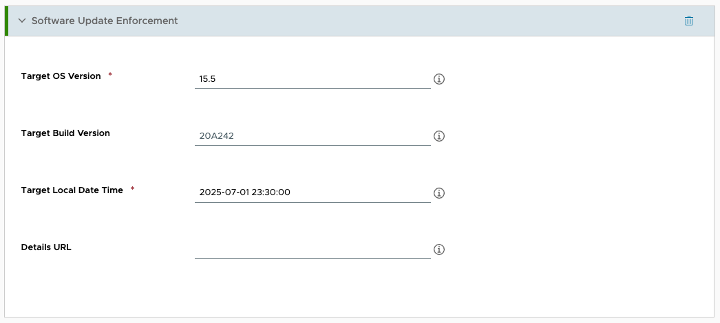Click the Target Build Version label
This screenshot has width=720, height=323.
[x=65, y=133]
